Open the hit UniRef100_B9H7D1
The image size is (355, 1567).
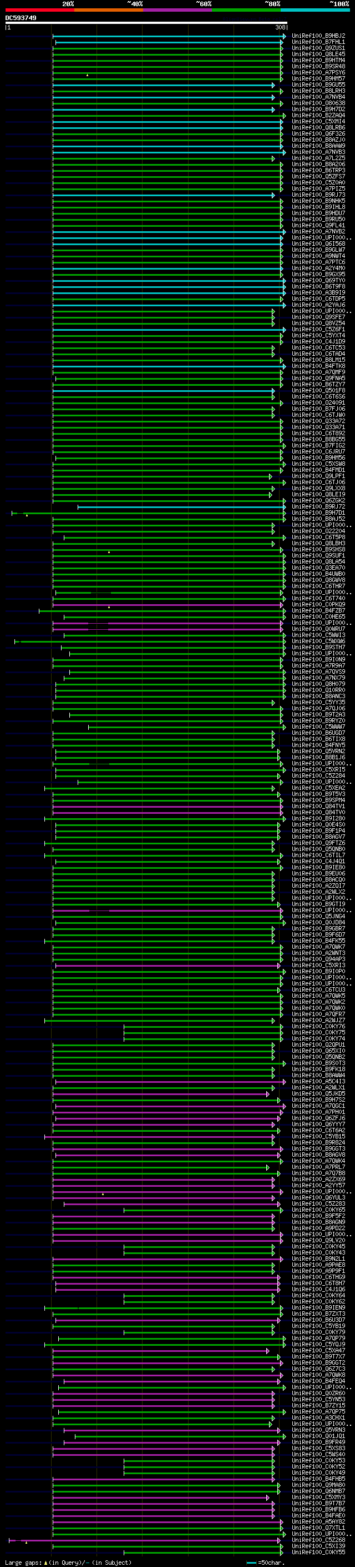[x=318, y=513]
